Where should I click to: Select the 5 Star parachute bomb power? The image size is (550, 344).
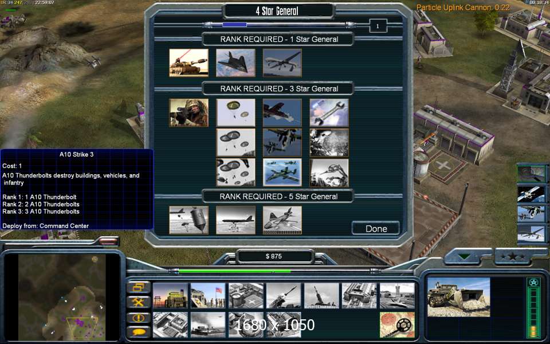tap(188, 220)
